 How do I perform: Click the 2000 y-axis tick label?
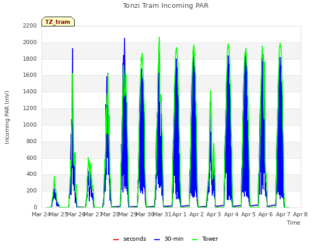(x=30, y=43)
